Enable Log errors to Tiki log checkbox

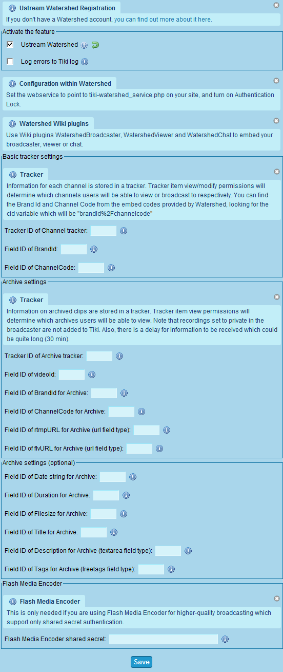click(10, 62)
